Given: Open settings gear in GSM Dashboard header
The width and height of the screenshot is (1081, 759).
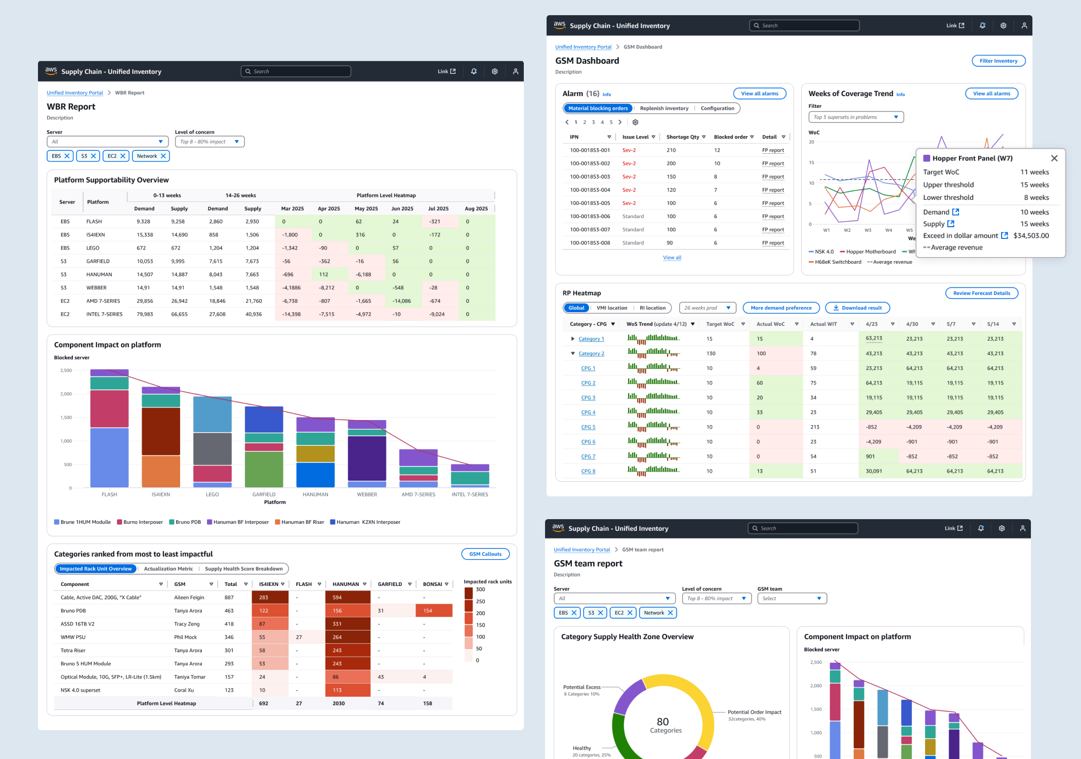Looking at the screenshot, I should pos(1003,25).
